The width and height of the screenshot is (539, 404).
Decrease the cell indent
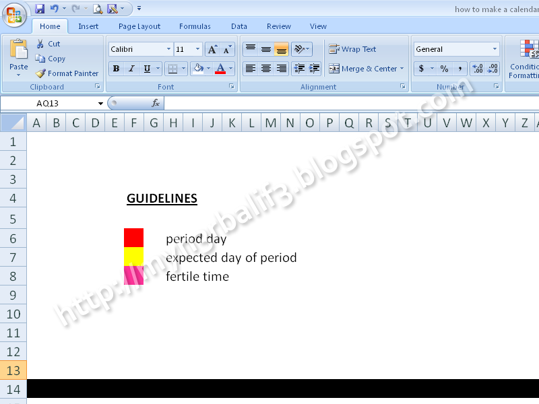(299, 69)
